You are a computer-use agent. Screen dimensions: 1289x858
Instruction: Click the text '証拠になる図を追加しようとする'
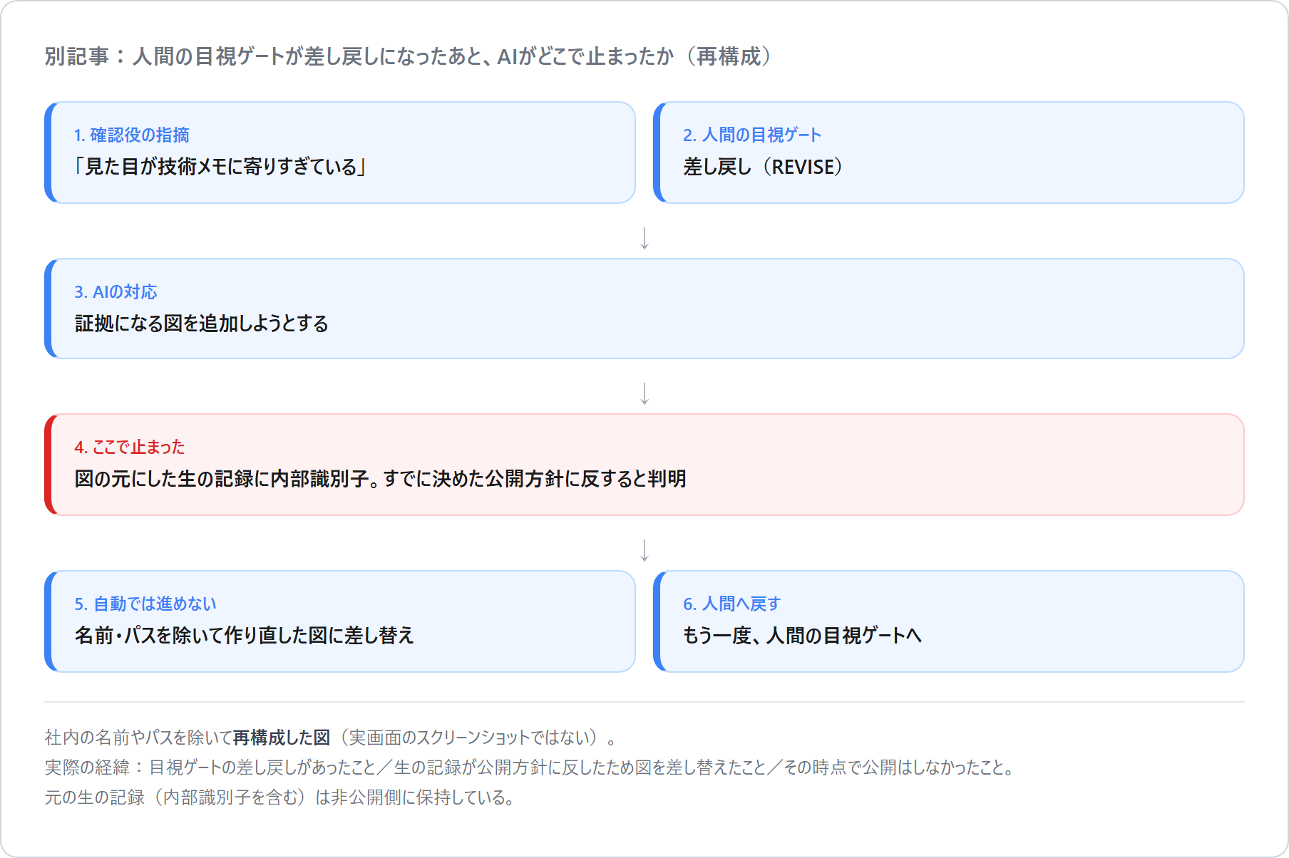coord(202,324)
